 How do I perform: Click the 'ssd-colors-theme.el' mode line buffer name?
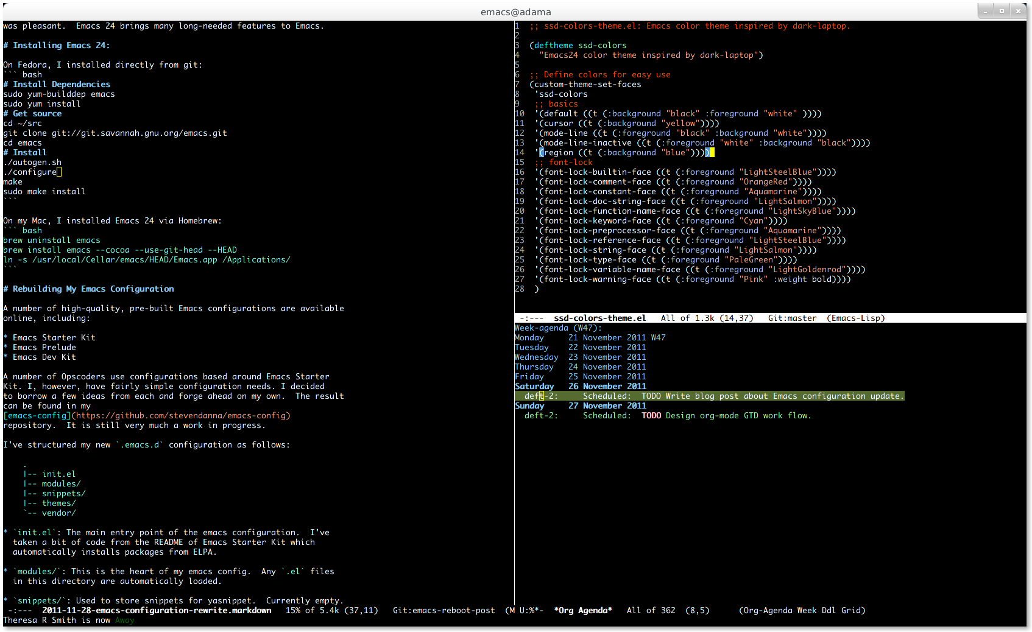tap(600, 318)
